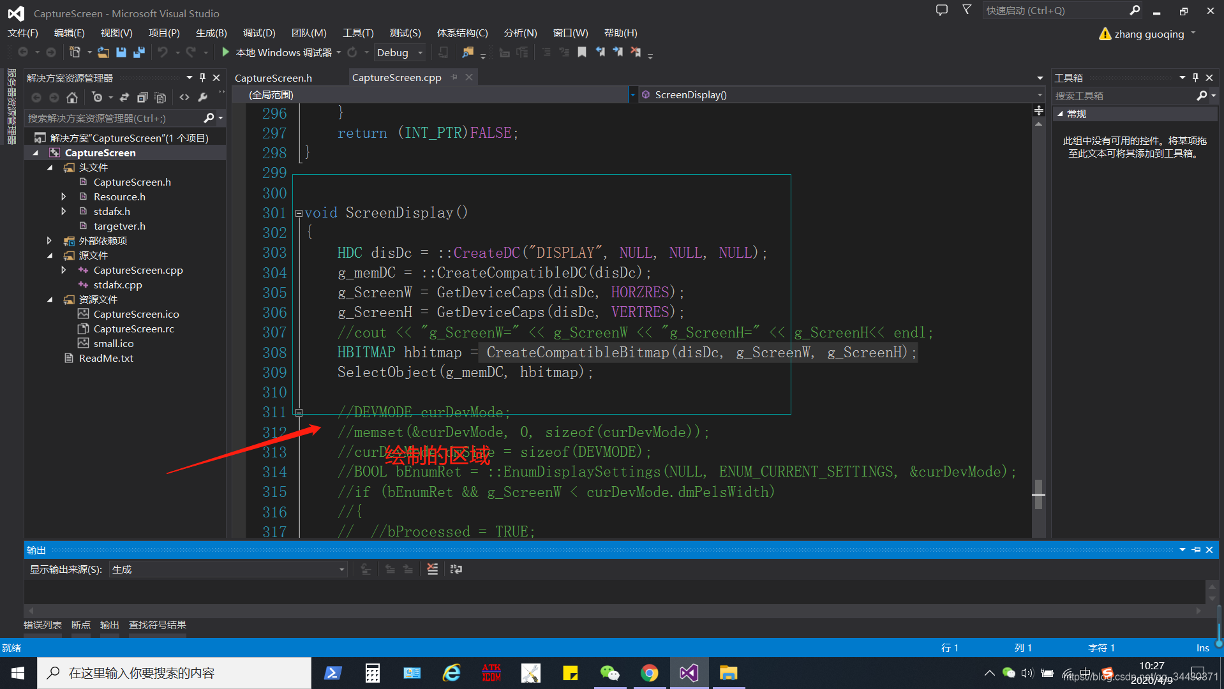Image resolution: width=1224 pixels, height=689 pixels.
Task: Click the toolbox search input field
Action: click(1123, 96)
